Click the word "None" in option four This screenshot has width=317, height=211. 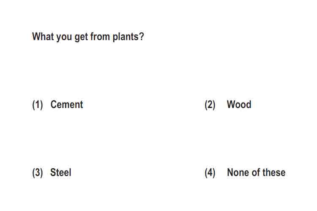pyautogui.click(x=238, y=173)
